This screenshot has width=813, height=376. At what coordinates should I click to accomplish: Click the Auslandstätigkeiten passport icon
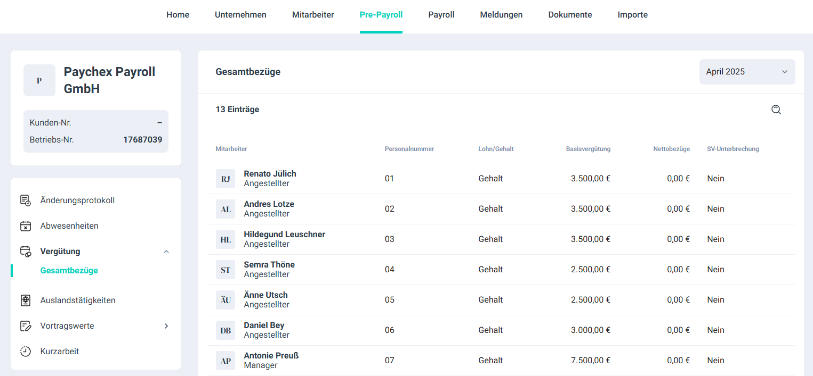coord(26,300)
